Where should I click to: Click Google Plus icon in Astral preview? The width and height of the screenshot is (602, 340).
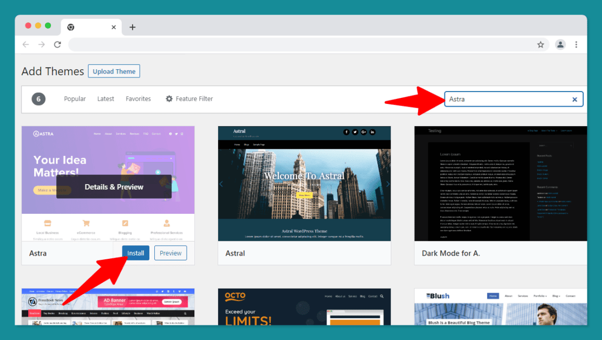364,132
